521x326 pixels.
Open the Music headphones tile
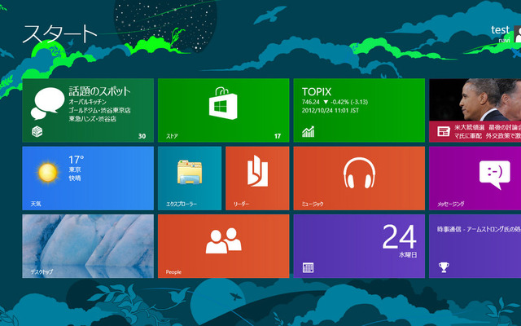coord(359,178)
